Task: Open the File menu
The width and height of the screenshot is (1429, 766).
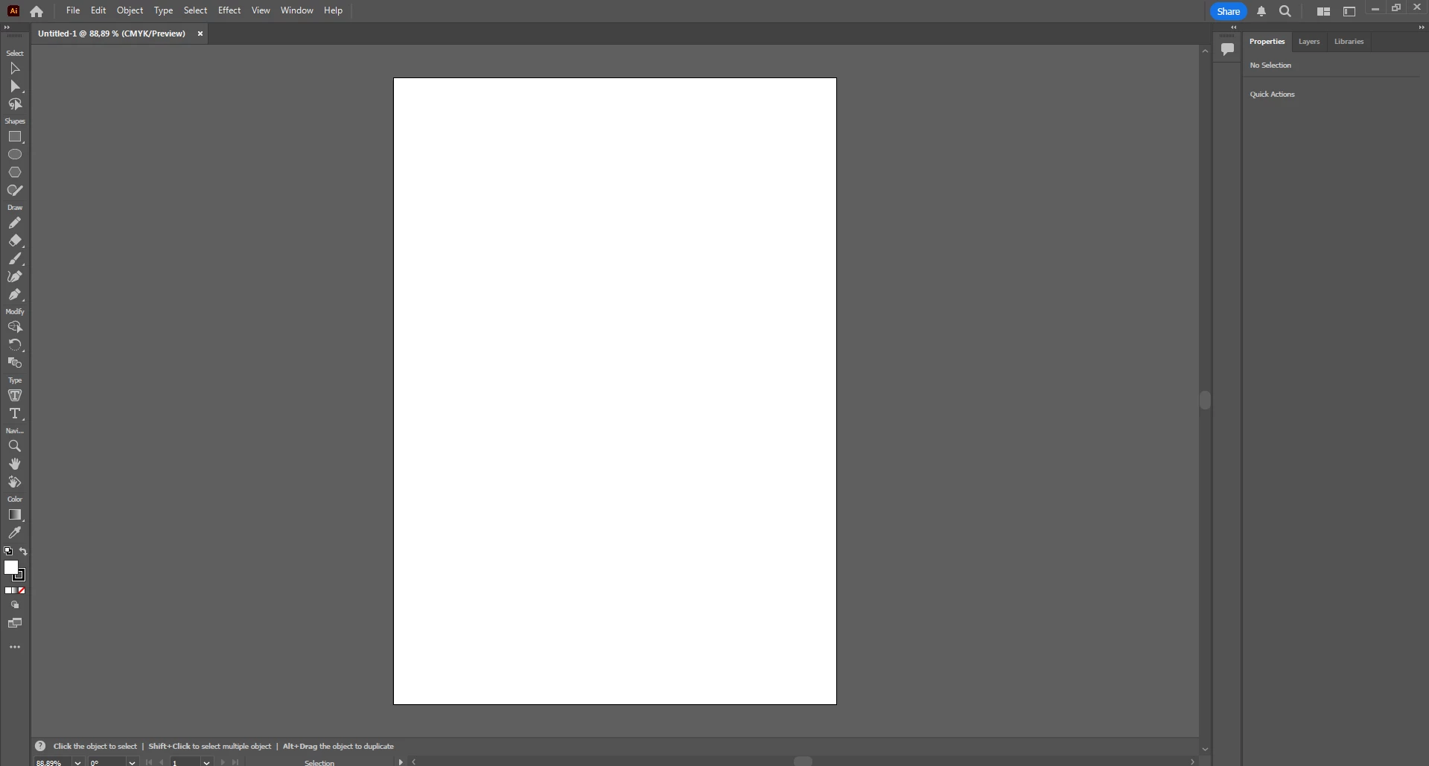Action: point(73,10)
